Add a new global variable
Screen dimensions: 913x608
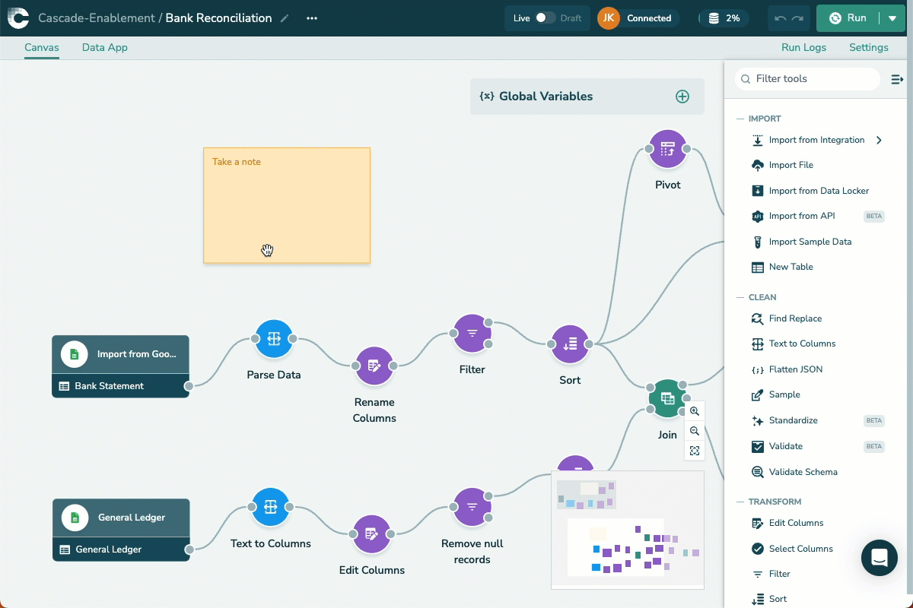[682, 97]
